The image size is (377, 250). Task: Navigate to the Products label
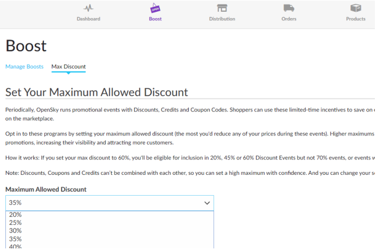coord(356,19)
